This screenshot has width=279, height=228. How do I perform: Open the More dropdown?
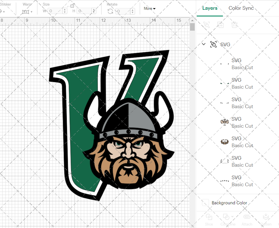[x=150, y=8]
